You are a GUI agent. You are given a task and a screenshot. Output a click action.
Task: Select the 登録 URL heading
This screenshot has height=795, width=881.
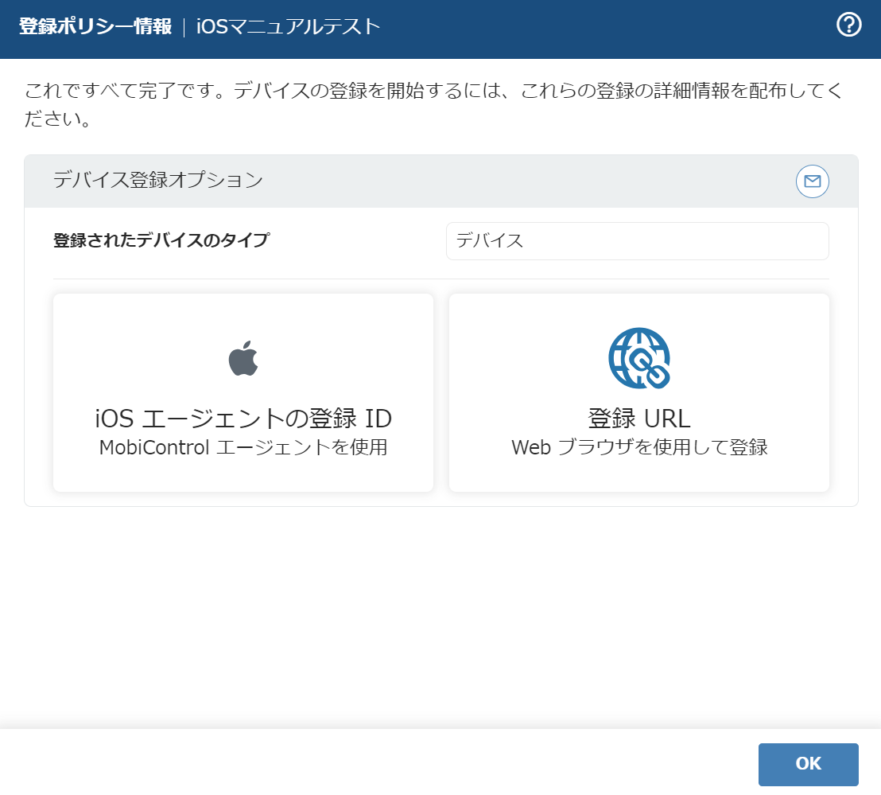click(x=639, y=419)
